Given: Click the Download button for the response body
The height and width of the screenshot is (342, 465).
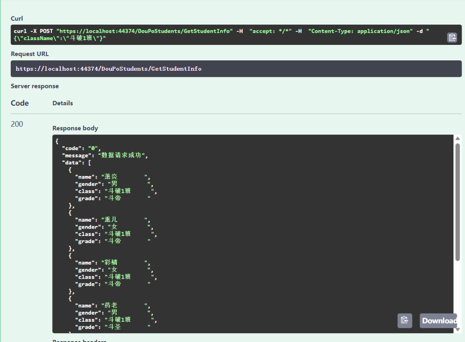Looking at the screenshot, I should [438, 320].
